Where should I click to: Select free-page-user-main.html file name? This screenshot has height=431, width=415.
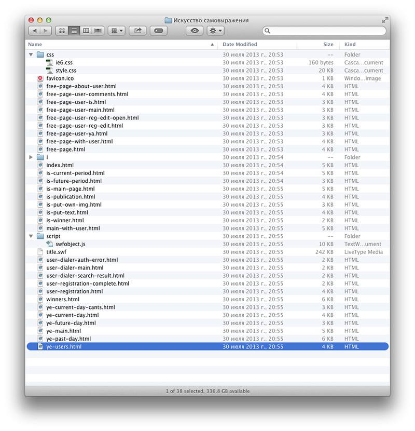pyautogui.click(x=80, y=110)
